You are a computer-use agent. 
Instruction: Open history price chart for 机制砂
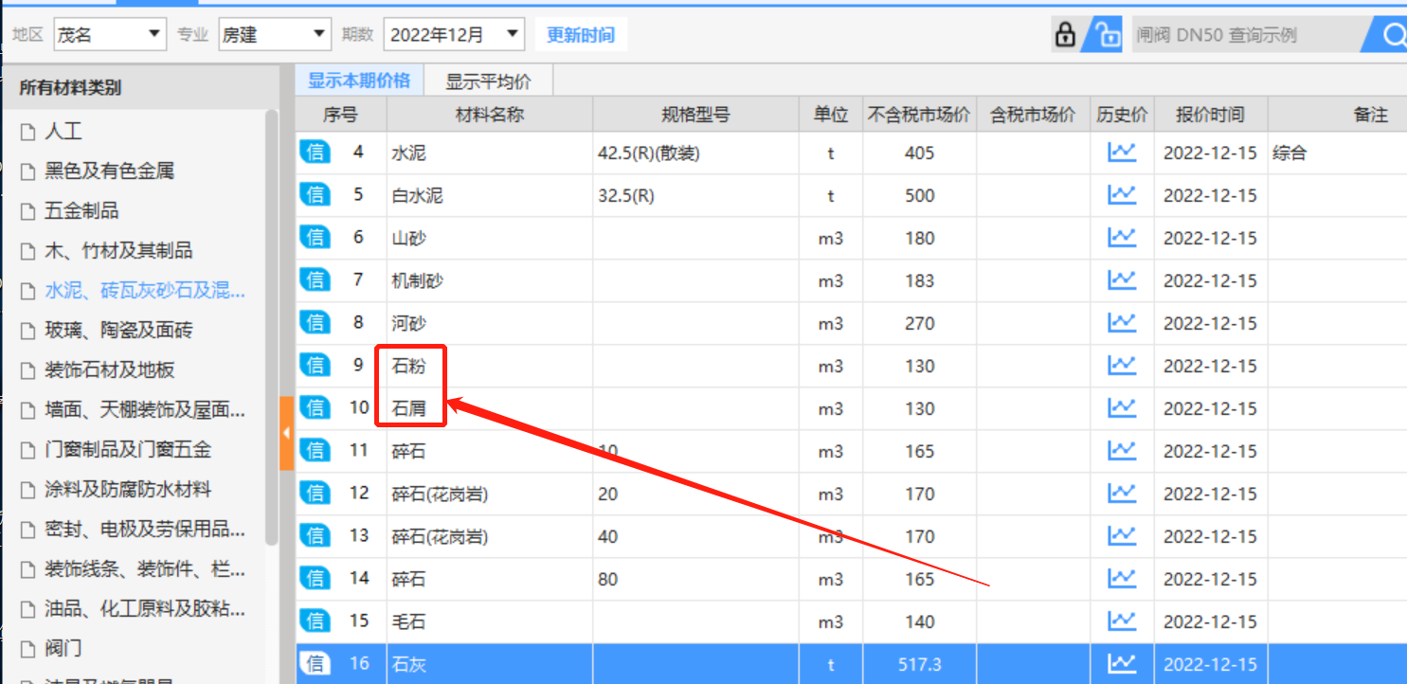1122,279
